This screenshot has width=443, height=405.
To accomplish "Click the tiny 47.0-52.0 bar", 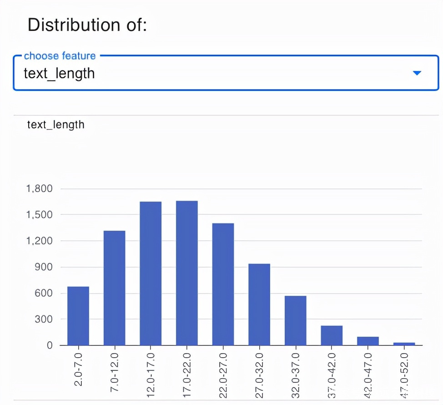I will (x=404, y=344).
